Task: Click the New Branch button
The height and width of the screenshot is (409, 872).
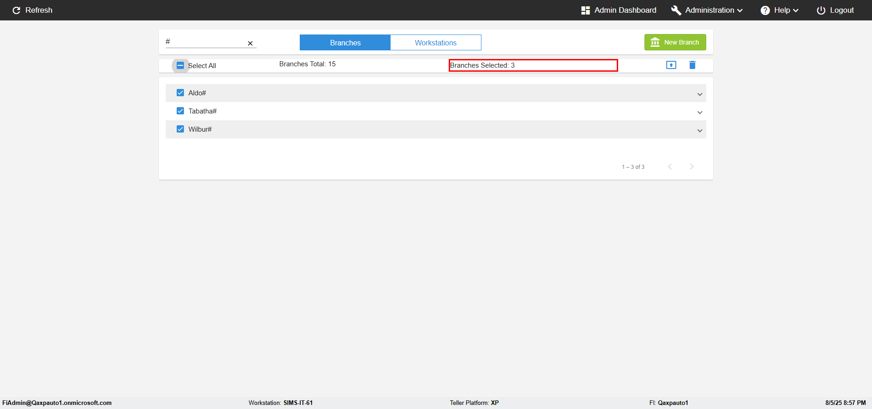Action: (675, 42)
